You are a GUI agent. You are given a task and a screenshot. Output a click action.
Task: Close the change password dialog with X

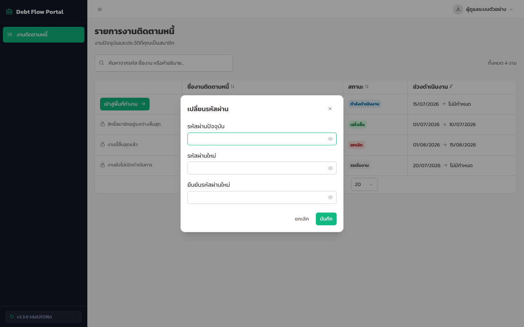click(330, 109)
